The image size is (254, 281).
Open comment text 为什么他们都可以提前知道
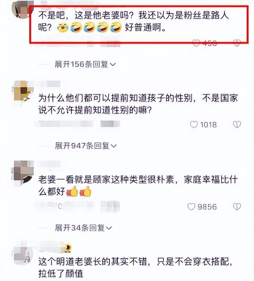click(138, 104)
